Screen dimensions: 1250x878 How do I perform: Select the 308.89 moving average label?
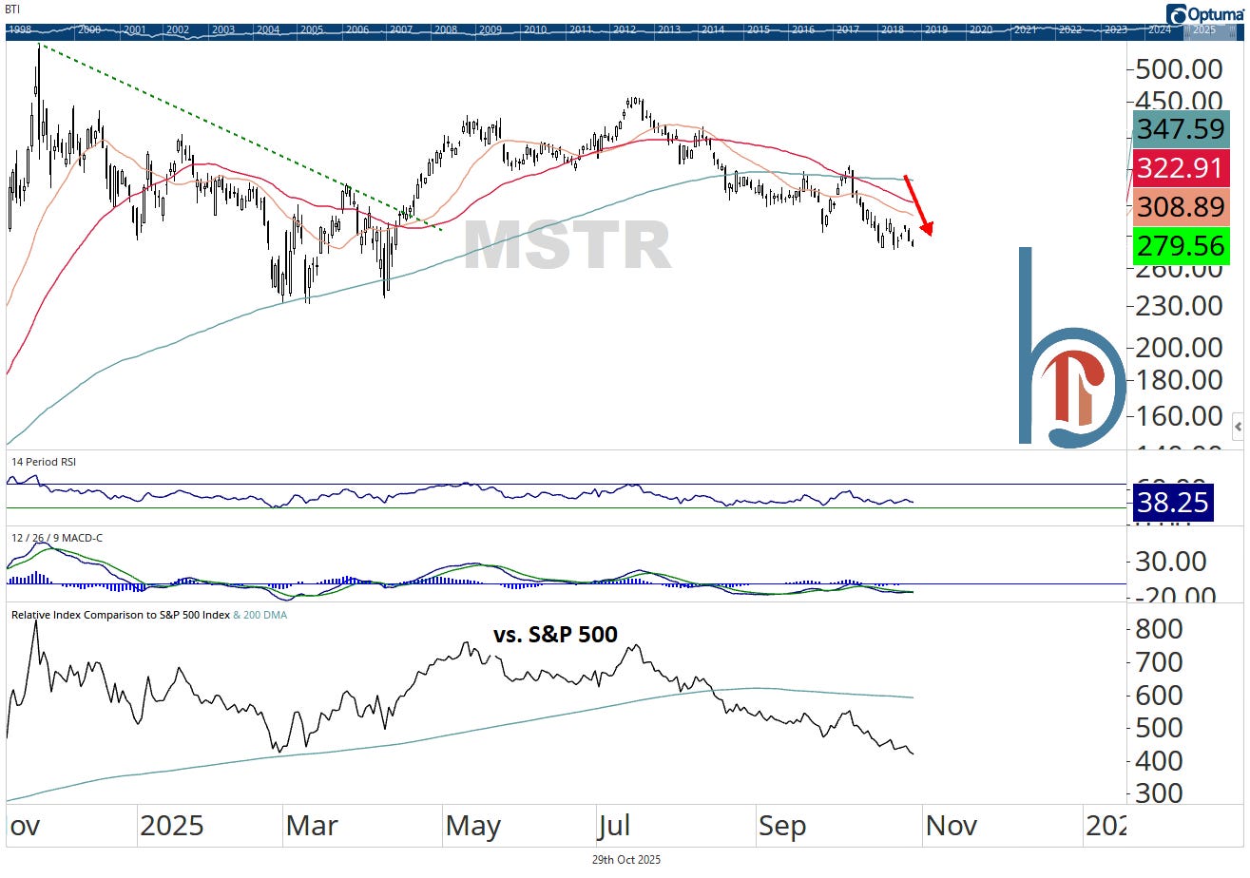[1183, 207]
